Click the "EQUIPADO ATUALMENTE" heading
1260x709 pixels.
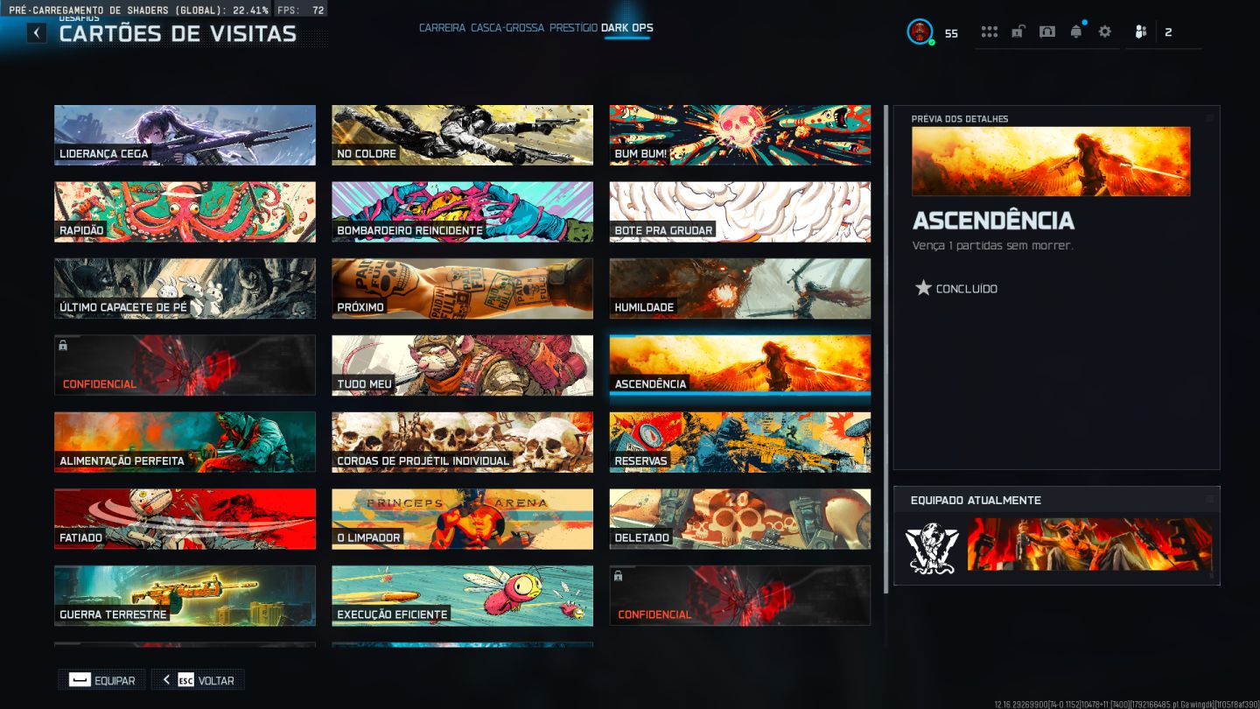point(976,501)
